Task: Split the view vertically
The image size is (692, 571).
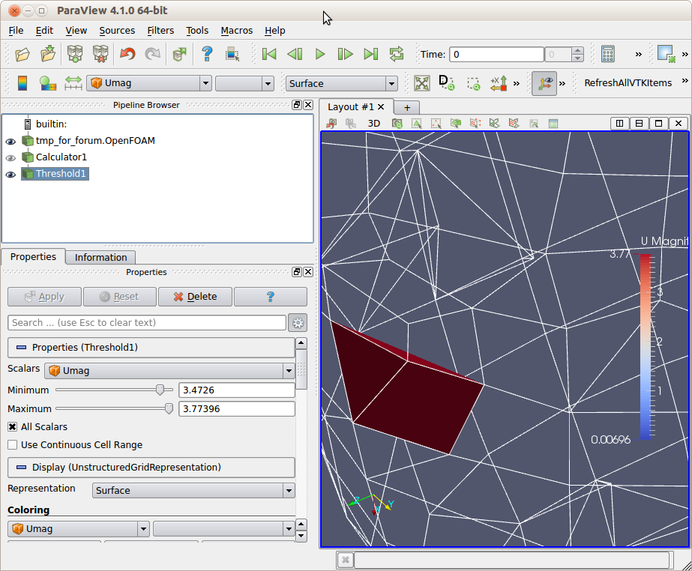Action: 639,124
